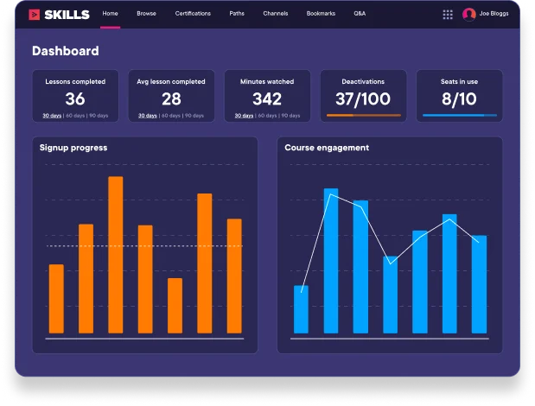This screenshot has width=535, height=406.
Task: Go to the Browse tab
Action: (x=147, y=14)
